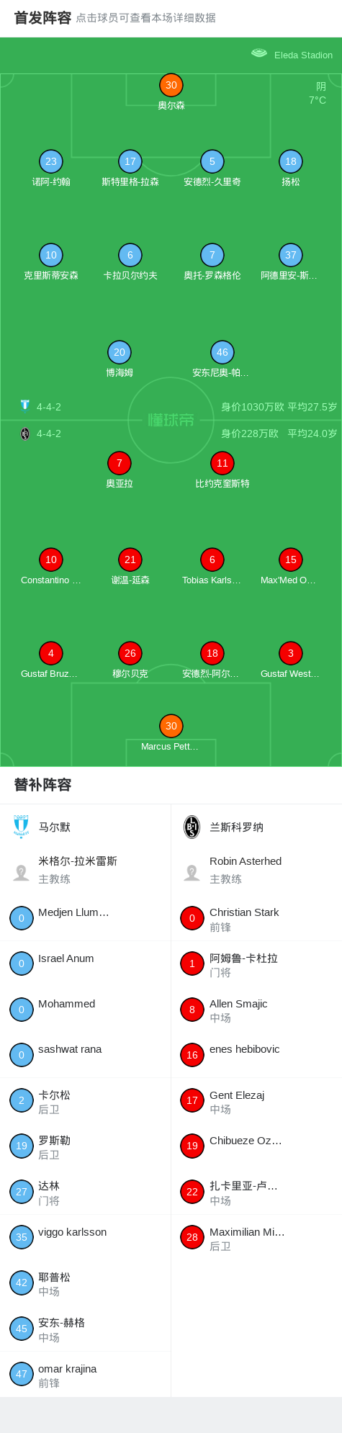Click the Eleda Stadion stadium icon

(x=259, y=53)
